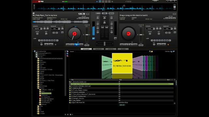Hit the CUE button on deck 1
Viewport: 209px width, 117px height.
point(68,45)
